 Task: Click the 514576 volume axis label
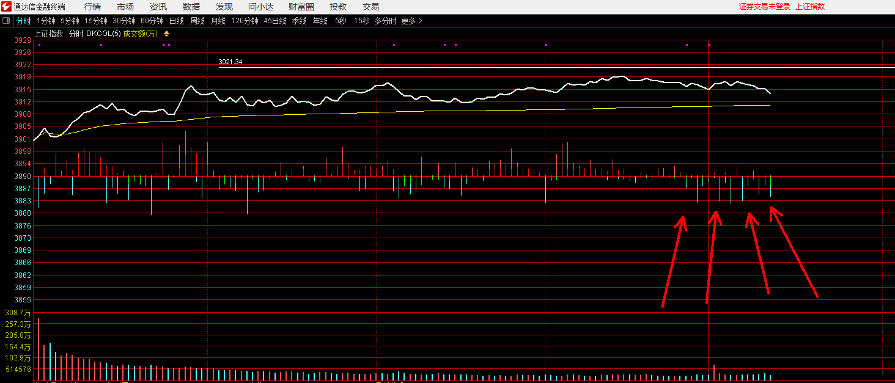pyautogui.click(x=18, y=370)
